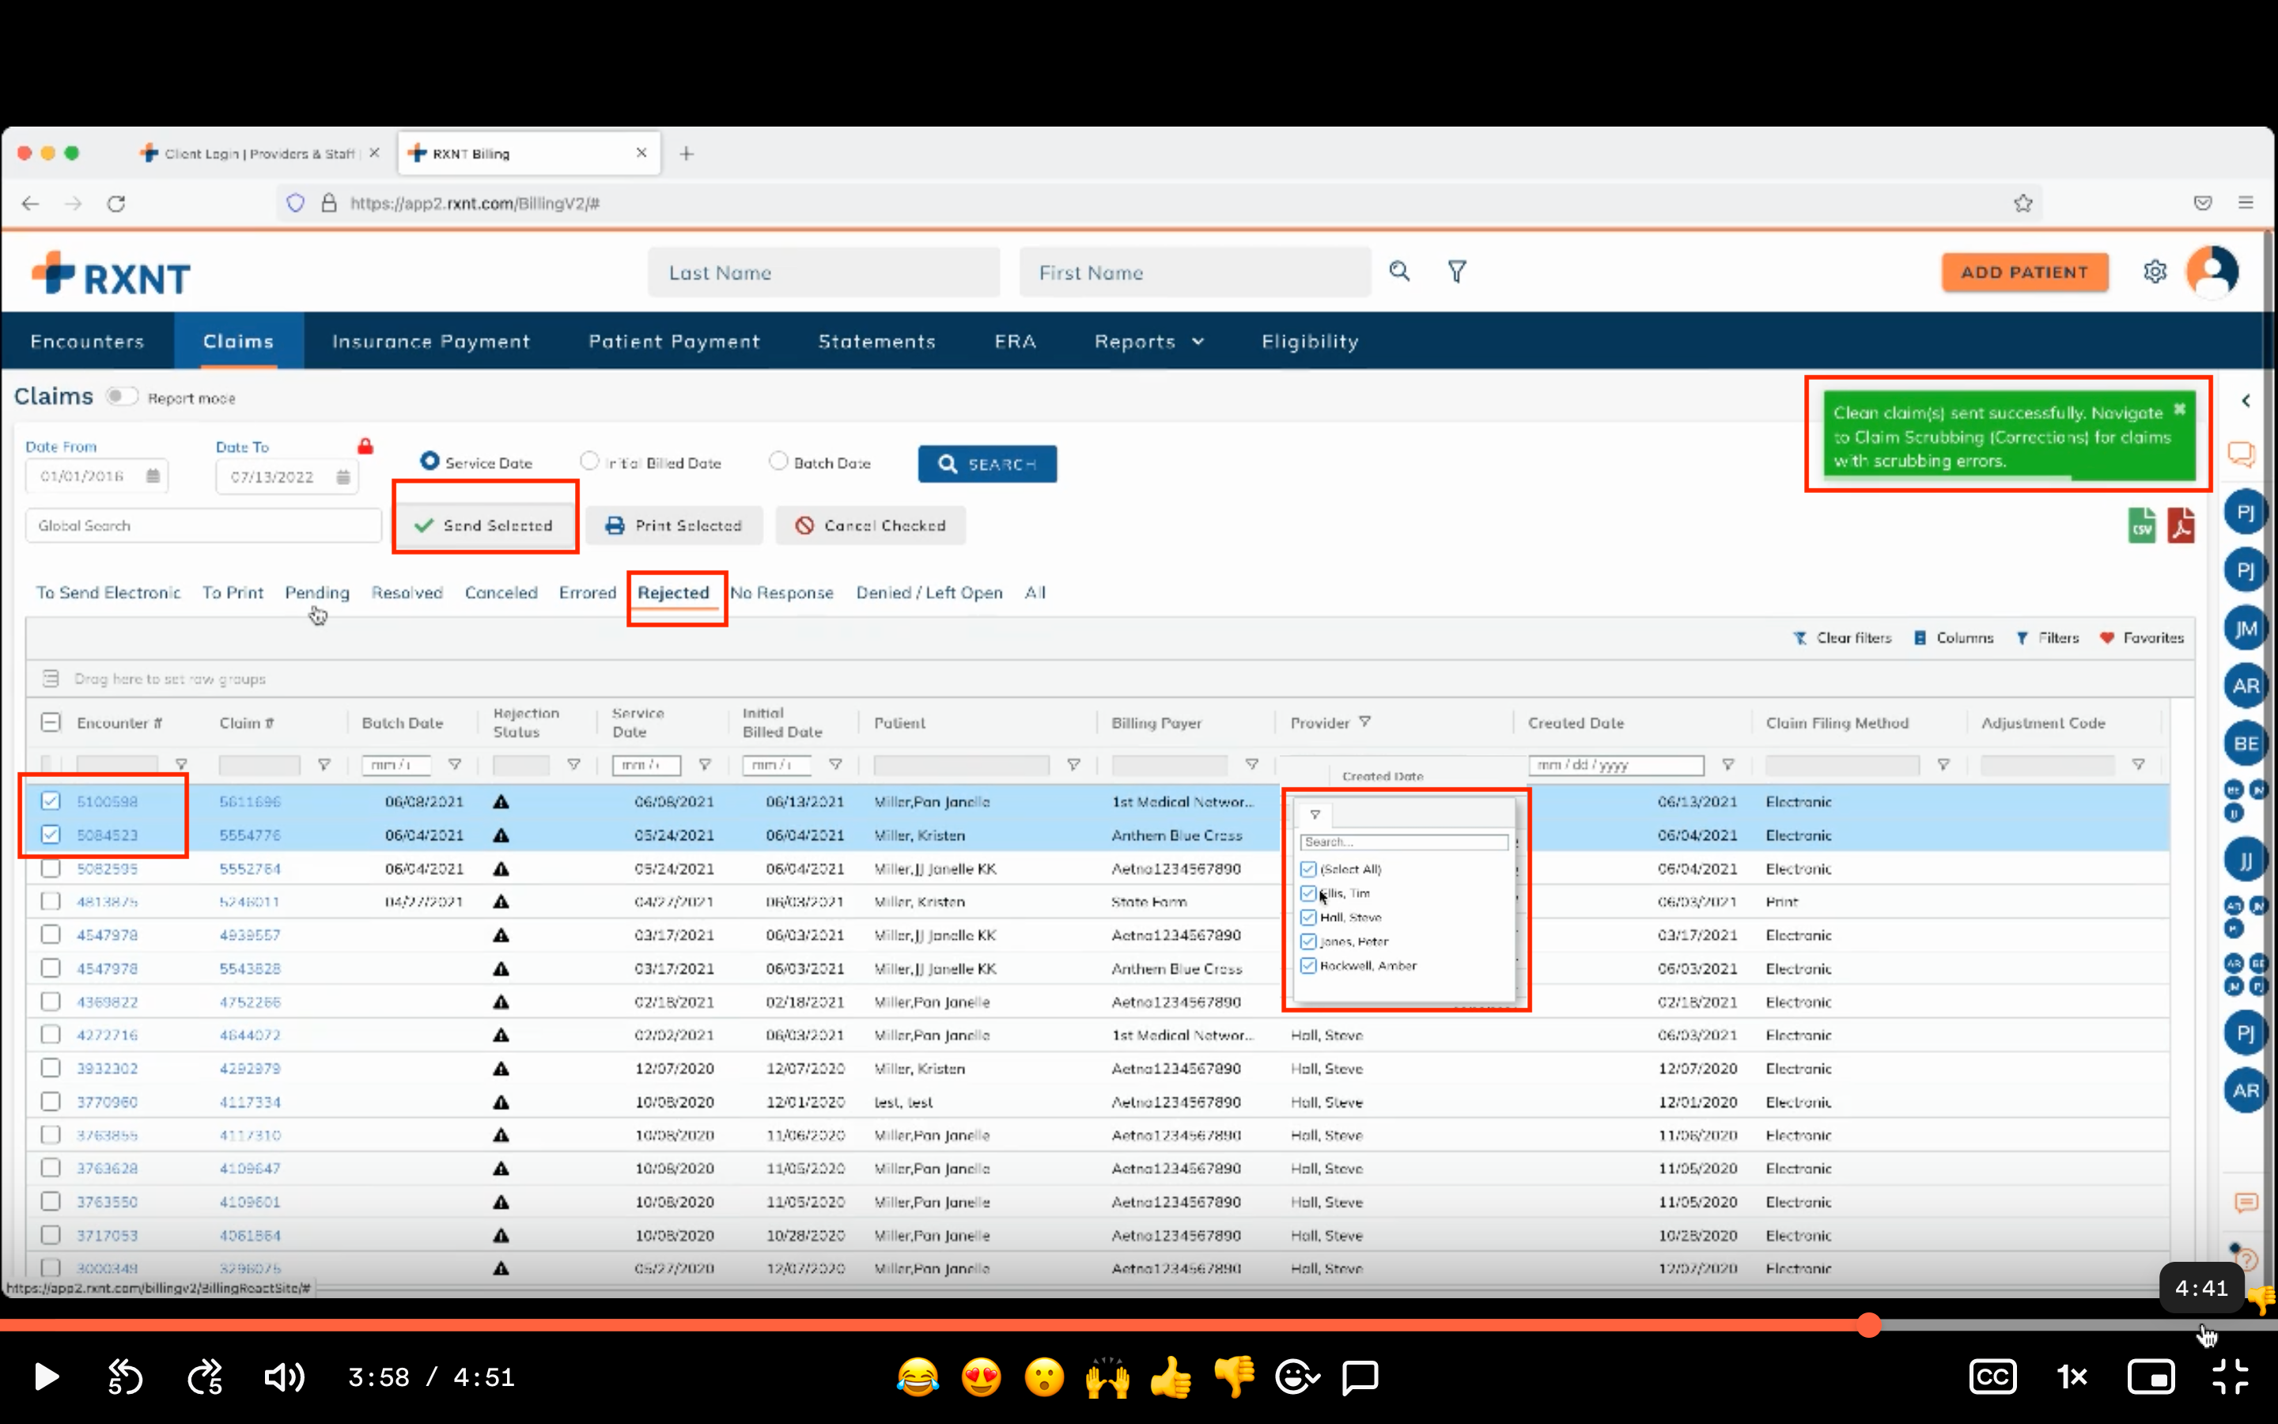Image resolution: width=2278 pixels, height=1424 pixels.
Task: Collapse the right sidebar panel arrow
Action: pos(2246,400)
